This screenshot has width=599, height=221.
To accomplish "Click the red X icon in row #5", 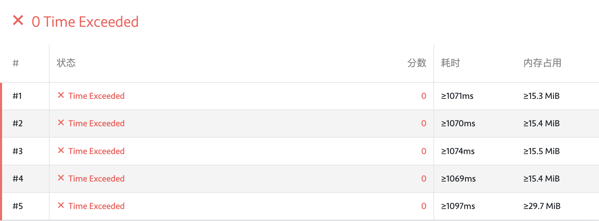I will tap(61, 205).
